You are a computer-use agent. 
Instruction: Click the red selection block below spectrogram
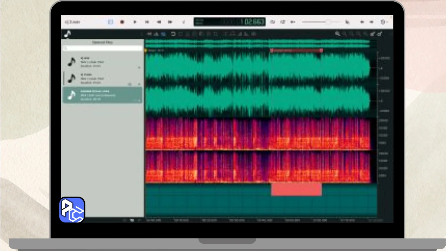point(296,189)
